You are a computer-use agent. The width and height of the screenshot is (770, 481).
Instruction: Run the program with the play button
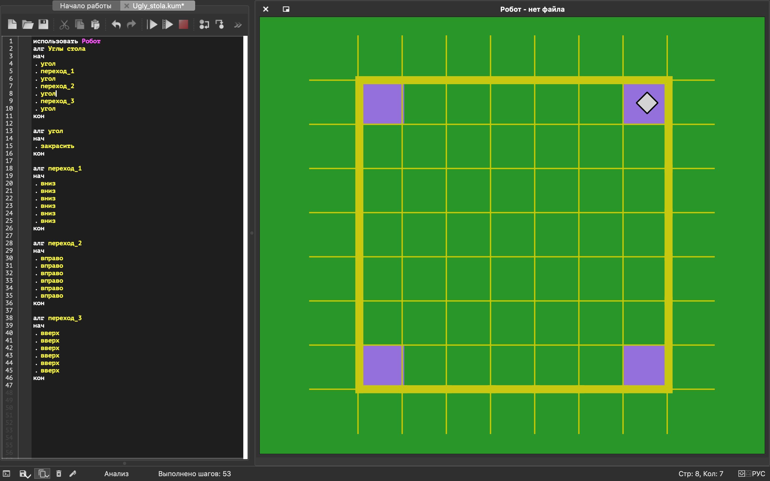[x=152, y=25]
